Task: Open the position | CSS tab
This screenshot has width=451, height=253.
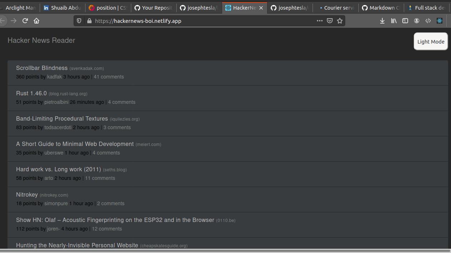Action: click(108, 7)
